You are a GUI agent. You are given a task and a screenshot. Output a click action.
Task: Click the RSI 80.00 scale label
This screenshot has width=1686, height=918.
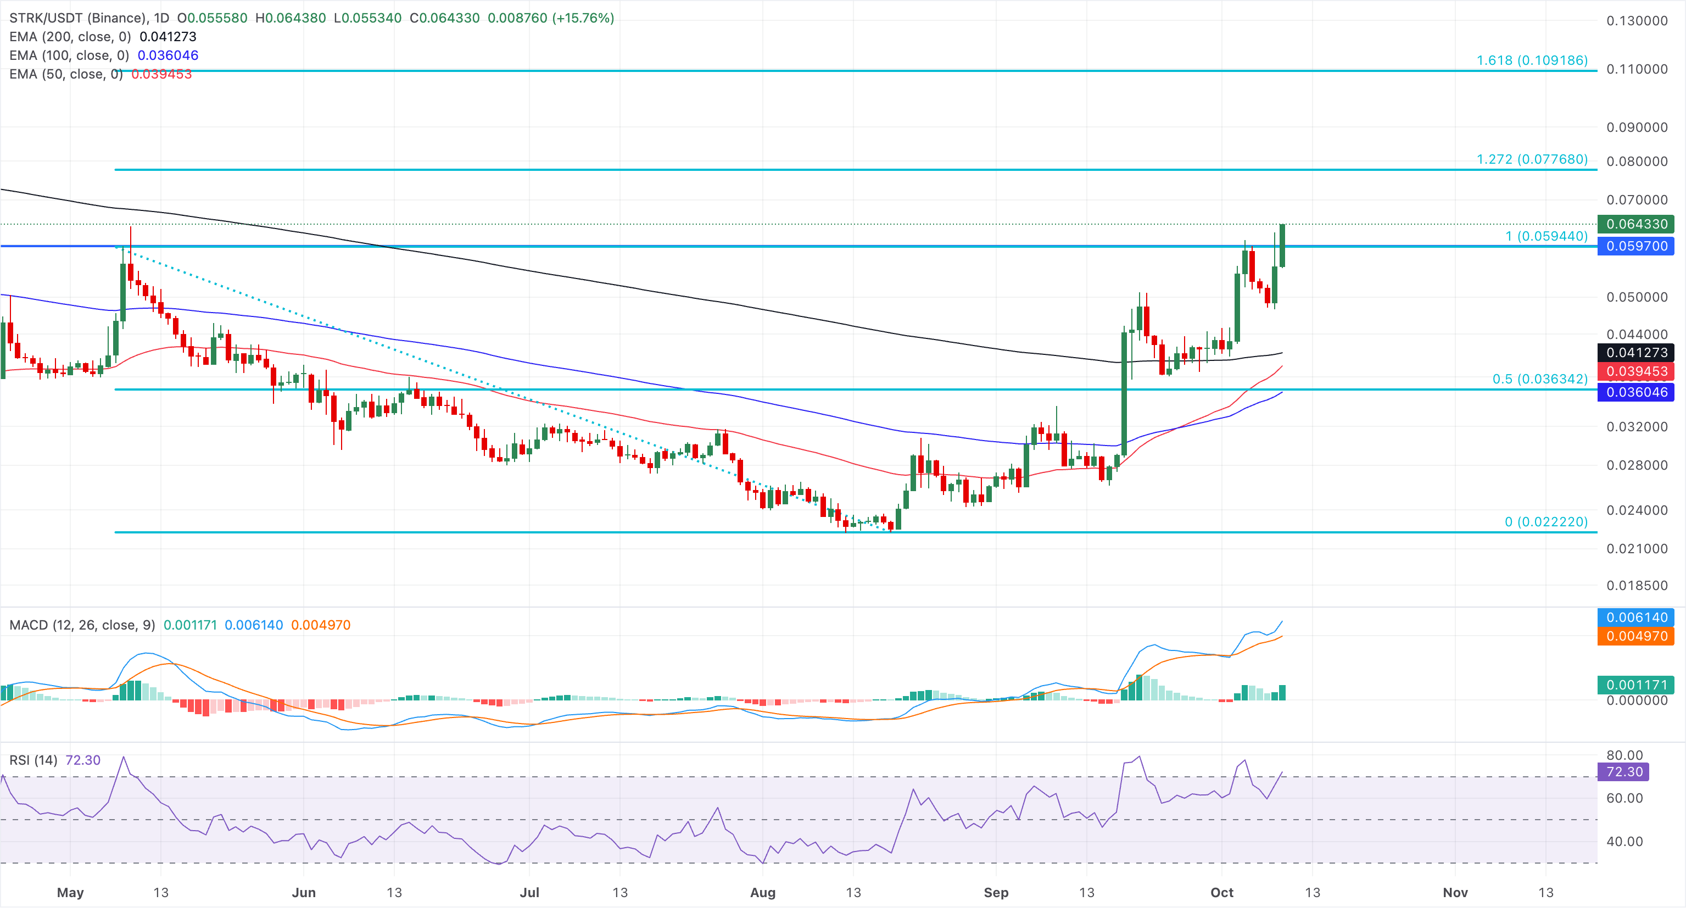1624,755
